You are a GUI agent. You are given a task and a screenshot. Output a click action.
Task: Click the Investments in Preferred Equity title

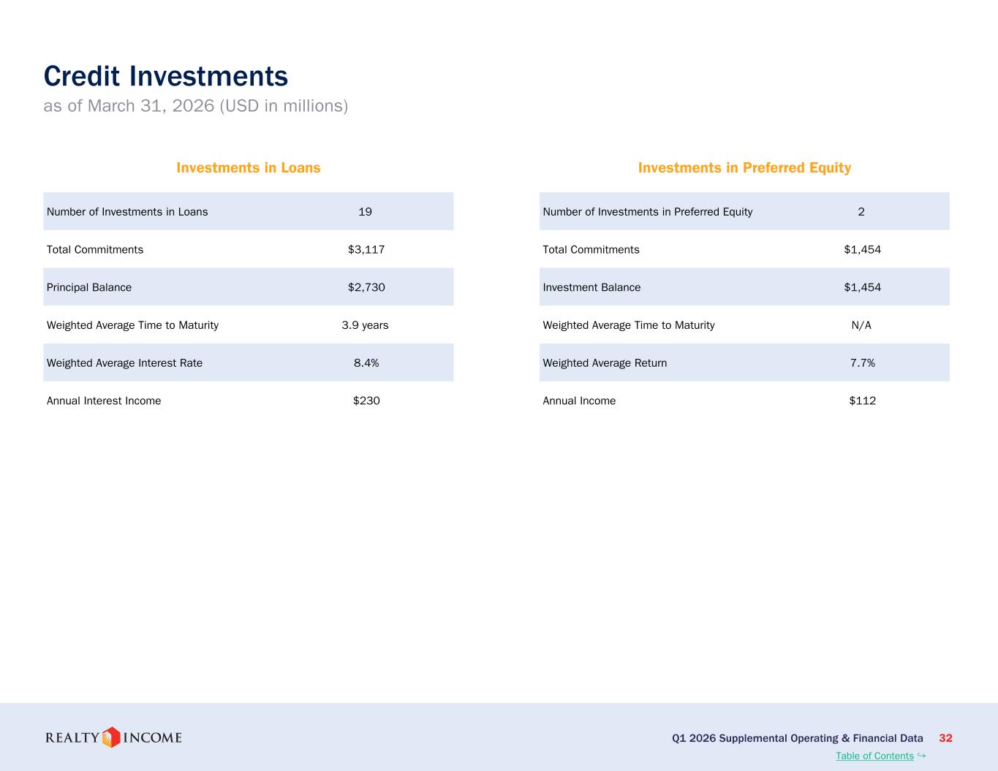pyautogui.click(x=744, y=168)
